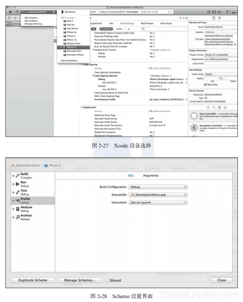
Task: Open the File Template library icon
Action: tap(208, 108)
